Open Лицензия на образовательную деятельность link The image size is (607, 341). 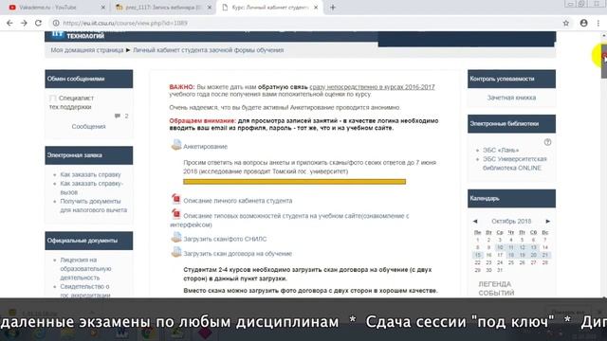tap(85, 269)
